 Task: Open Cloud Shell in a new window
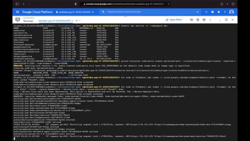(226, 20)
